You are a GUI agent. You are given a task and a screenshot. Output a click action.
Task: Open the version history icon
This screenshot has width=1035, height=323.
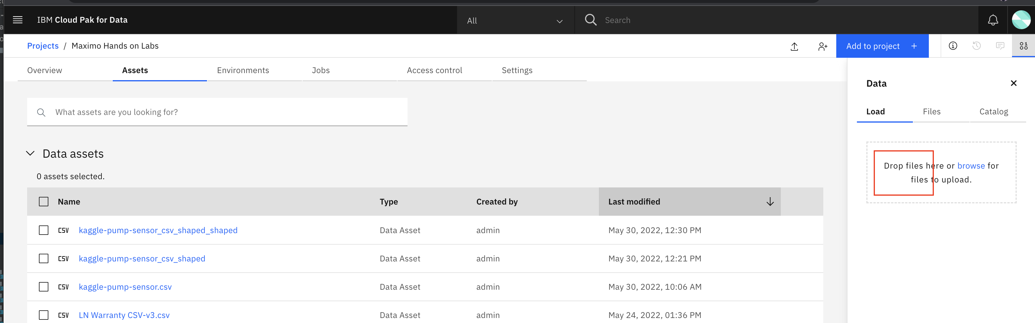click(976, 46)
